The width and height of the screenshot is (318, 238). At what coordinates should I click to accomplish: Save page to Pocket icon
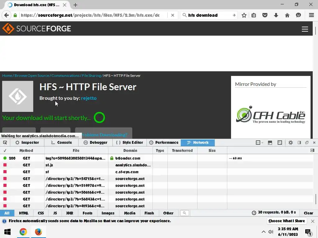(x=265, y=15)
